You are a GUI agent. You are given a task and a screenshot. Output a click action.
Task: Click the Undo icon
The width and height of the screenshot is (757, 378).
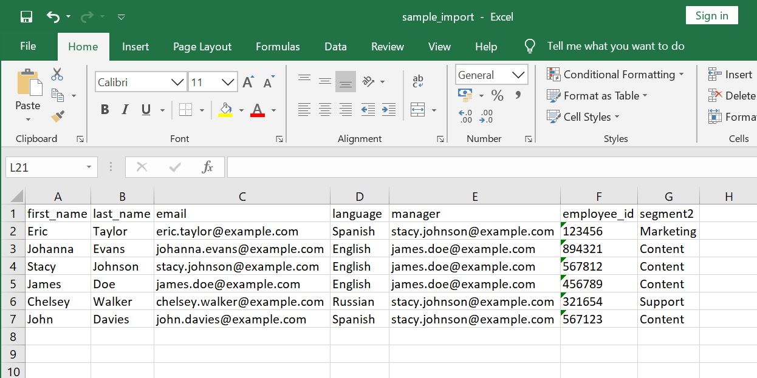point(53,16)
